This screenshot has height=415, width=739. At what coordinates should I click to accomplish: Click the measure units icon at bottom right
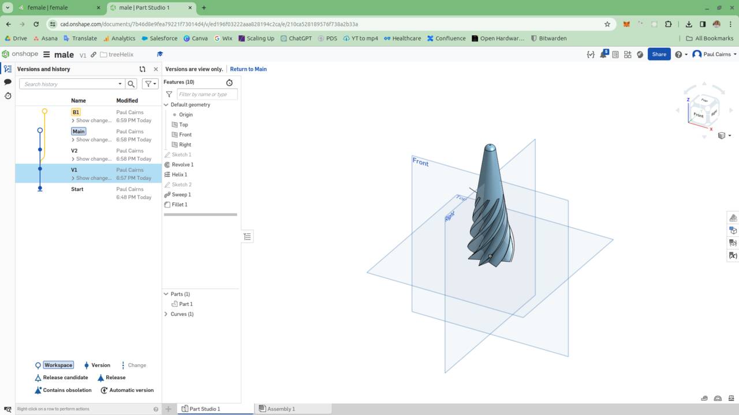[705, 398]
